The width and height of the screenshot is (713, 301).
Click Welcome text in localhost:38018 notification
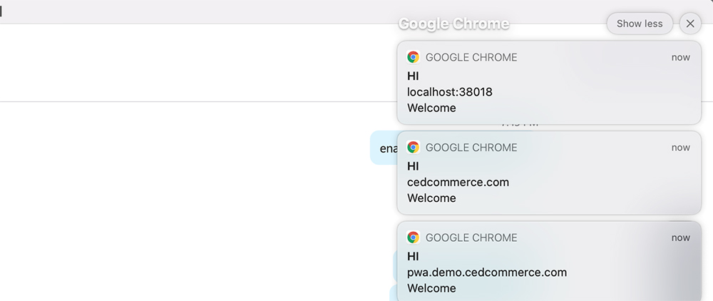tap(431, 108)
